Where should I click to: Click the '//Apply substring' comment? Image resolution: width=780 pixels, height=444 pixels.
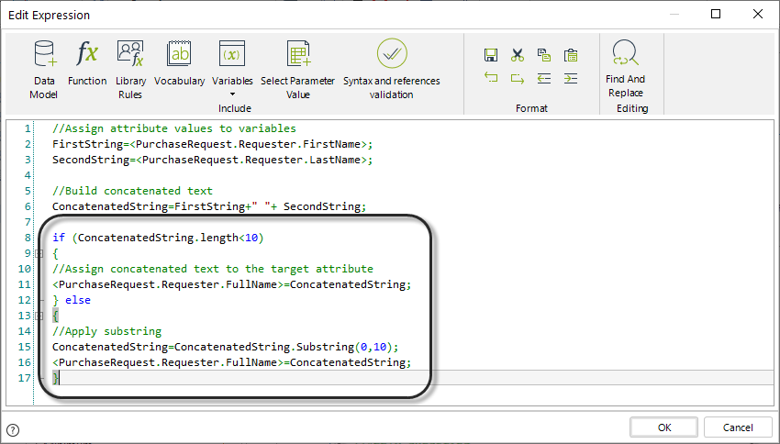(107, 332)
